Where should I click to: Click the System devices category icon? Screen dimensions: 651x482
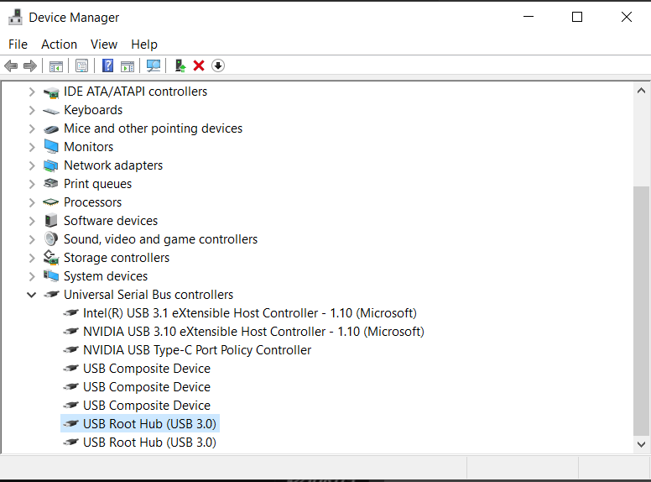point(51,275)
